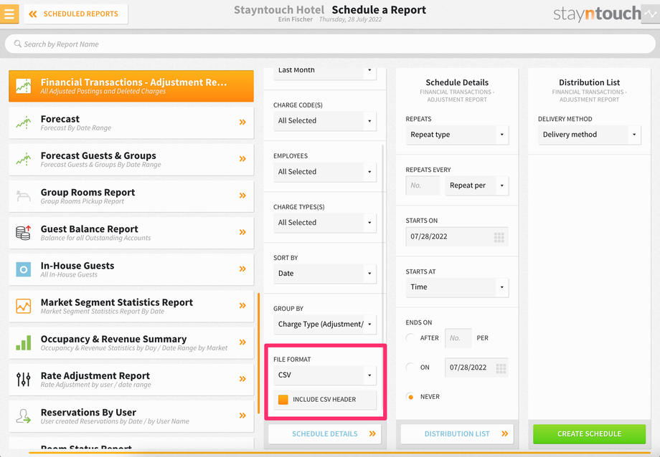Click the Rate Adjustment sliders icon

[24, 379]
